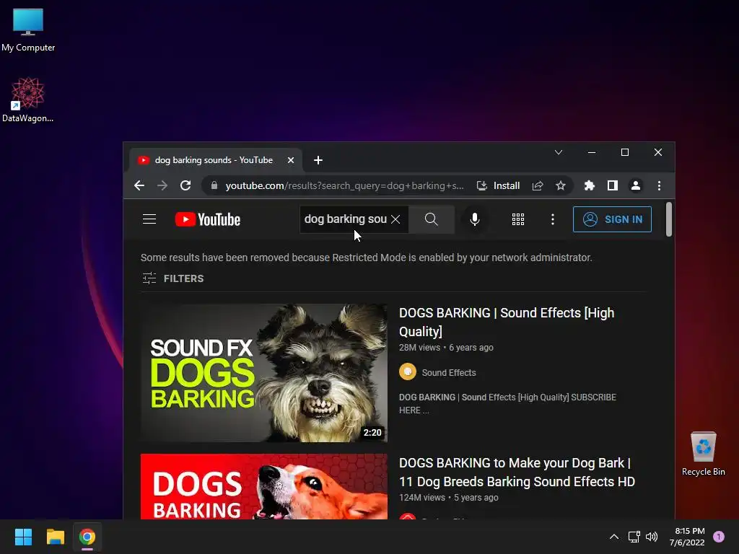Screen dimensions: 739x554
Task: Submit search with the magnifying glass button
Action: pyautogui.click(x=432, y=219)
